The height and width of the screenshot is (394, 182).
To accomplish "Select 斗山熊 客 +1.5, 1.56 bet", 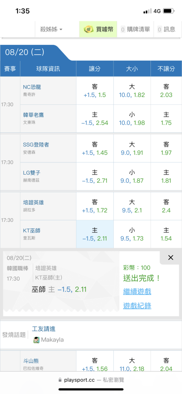I will [95, 364].
